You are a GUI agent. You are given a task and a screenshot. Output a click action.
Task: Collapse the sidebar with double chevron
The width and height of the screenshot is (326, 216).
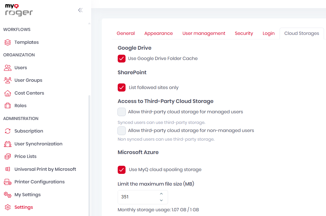coord(80,10)
